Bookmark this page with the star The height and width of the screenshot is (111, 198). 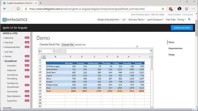point(163,9)
